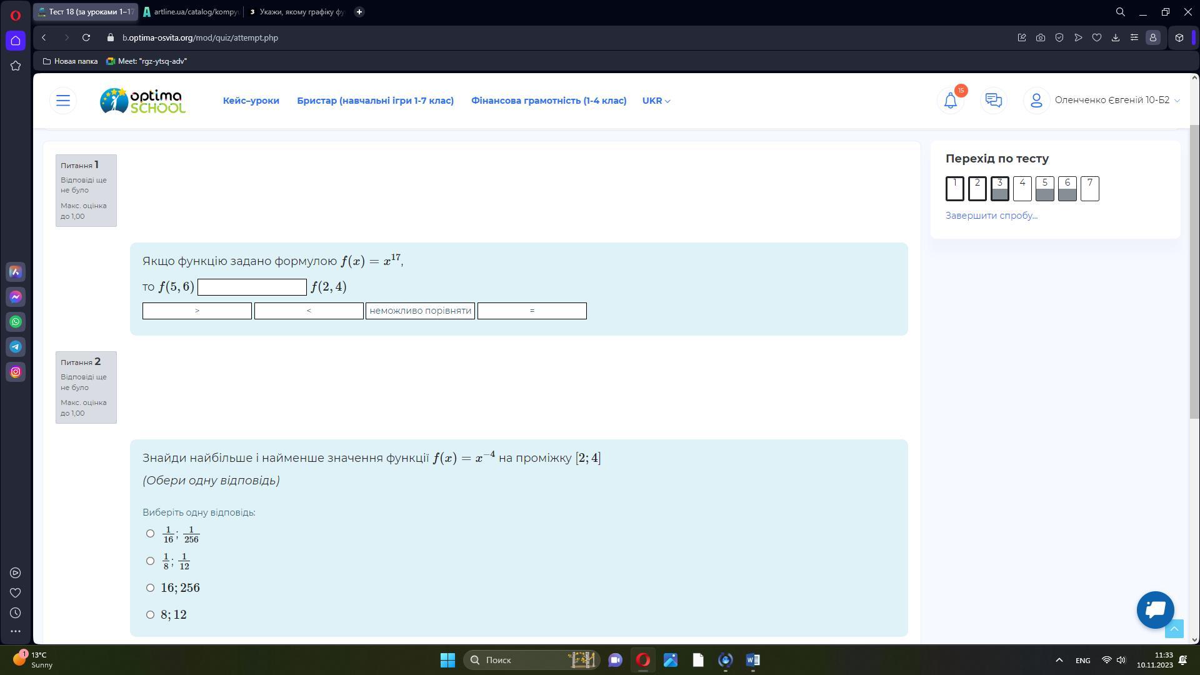Click the Завершити спробу link
1200x675 pixels.
(x=991, y=216)
